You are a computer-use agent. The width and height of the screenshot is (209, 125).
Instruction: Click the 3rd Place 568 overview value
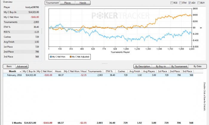point(37,57)
